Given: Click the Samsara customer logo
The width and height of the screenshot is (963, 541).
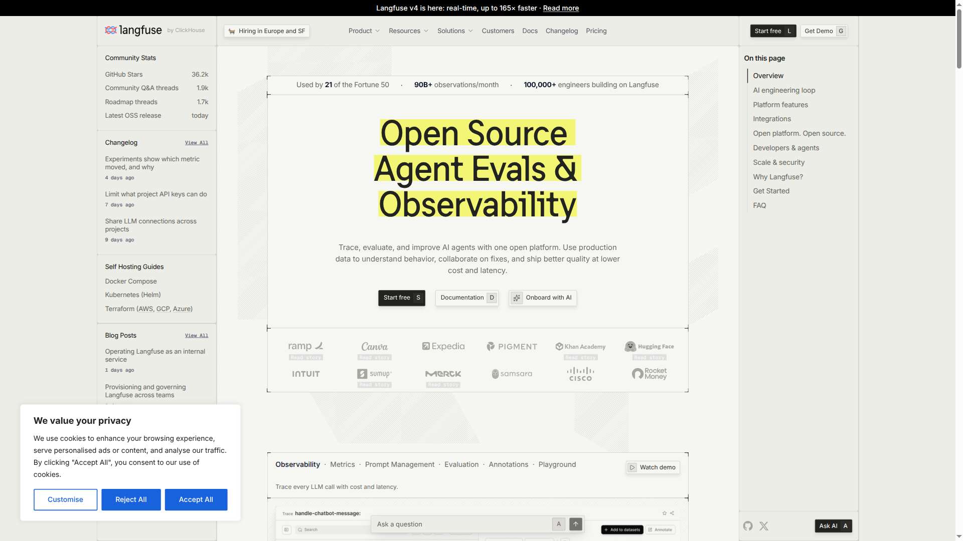Looking at the screenshot, I should click(x=512, y=374).
